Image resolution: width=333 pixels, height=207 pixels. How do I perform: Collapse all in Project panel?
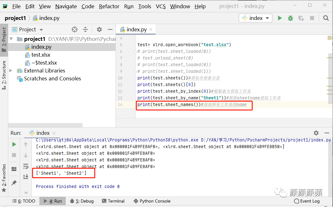pos(85,29)
